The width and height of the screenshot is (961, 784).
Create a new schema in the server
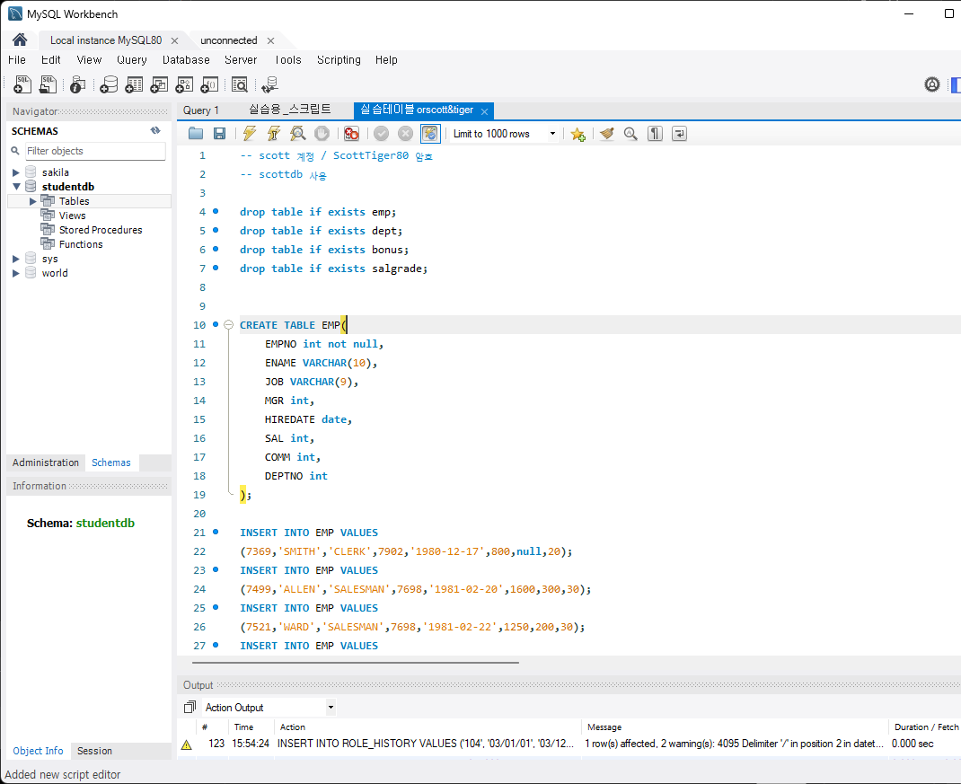[x=109, y=84]
